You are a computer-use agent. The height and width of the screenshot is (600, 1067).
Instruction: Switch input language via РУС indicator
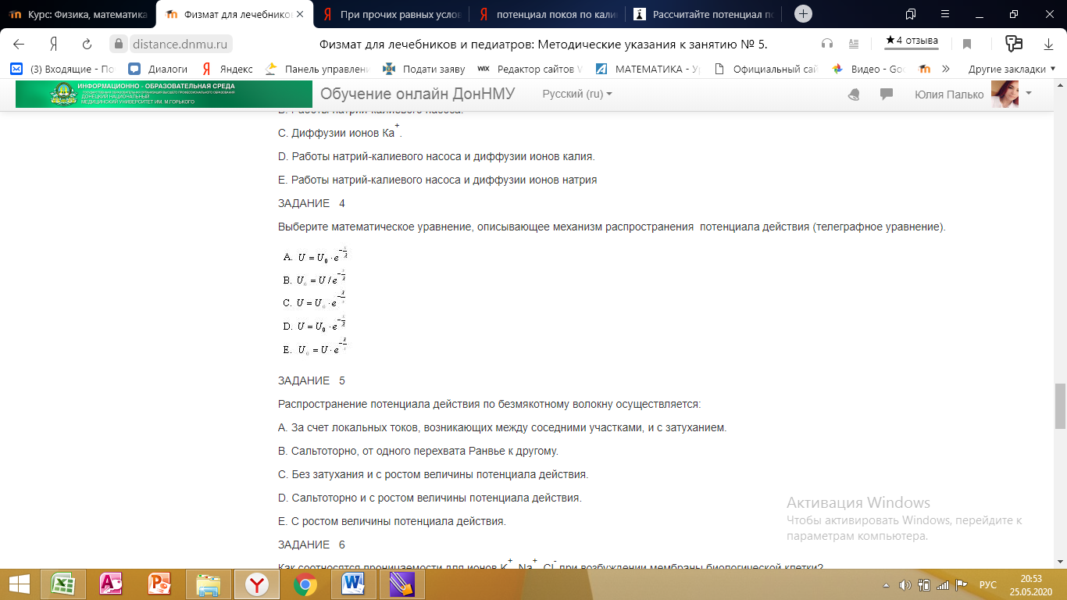coord(987,585)
